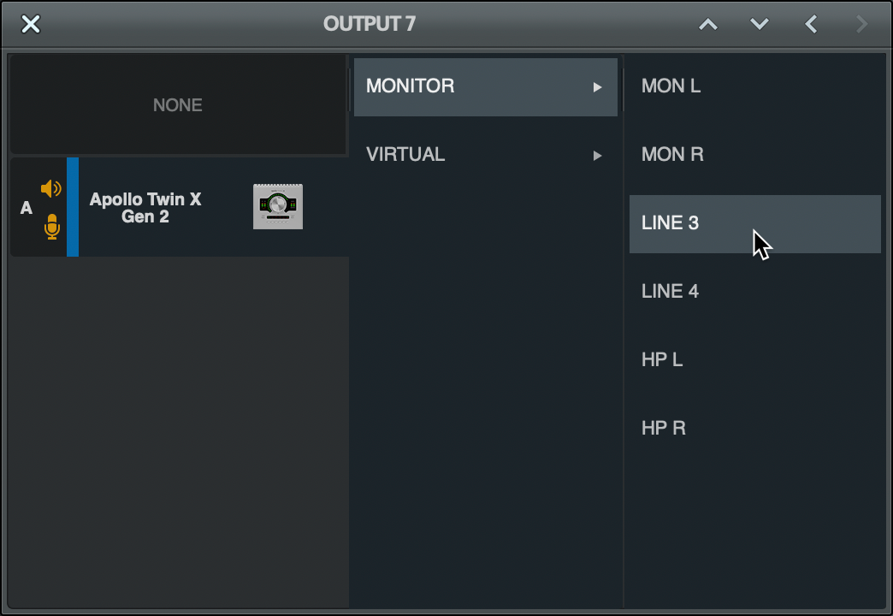Expand the VIRTUAL submenu arrow
Screen dimensions: 893x616
598,156
